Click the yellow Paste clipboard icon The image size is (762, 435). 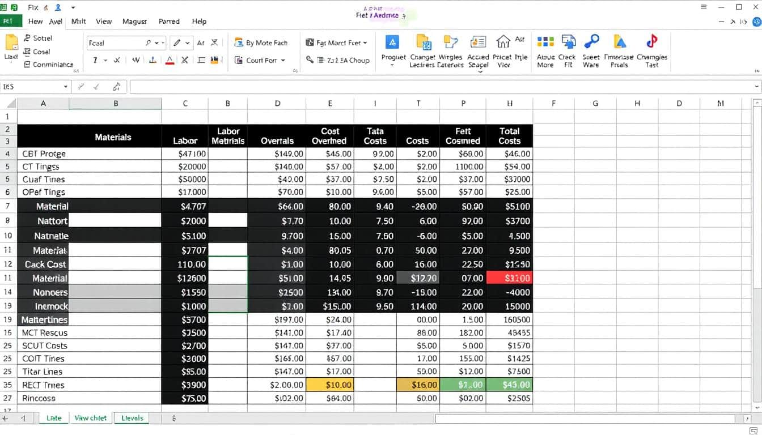pyautogui.click(x=11, y=43)
